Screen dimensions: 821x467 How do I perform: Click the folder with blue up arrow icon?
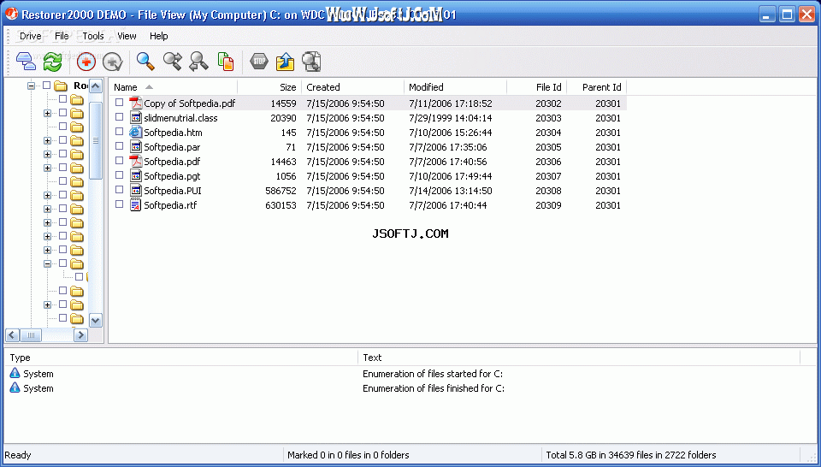click(285, 62)
